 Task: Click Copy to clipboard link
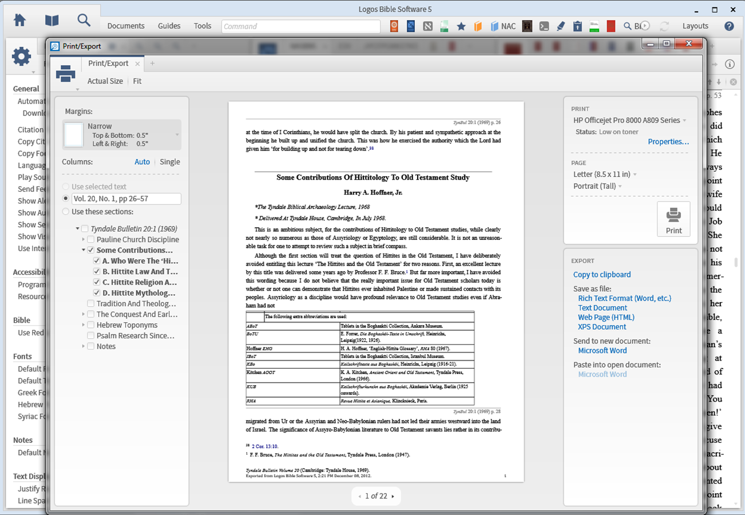click(602, 275)
